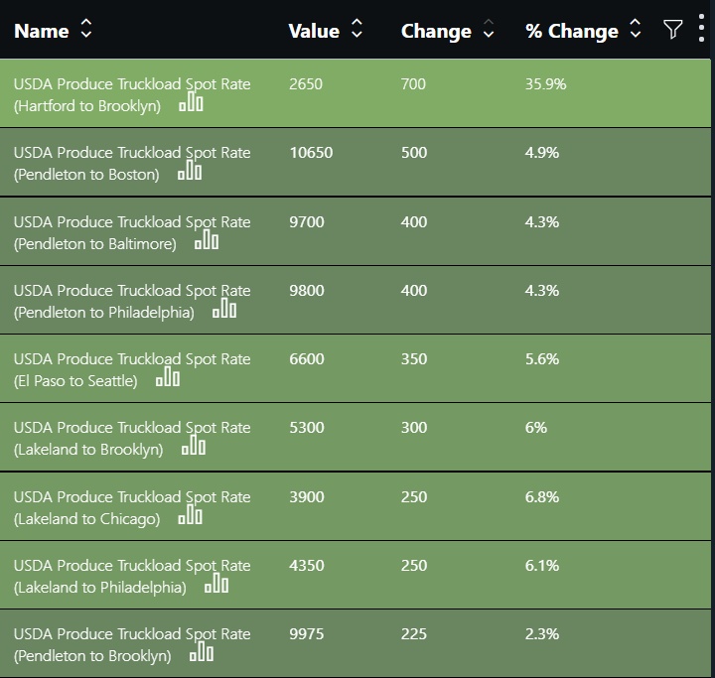Select the Pendleton to Boston rate name

click(x=132, y=163)
